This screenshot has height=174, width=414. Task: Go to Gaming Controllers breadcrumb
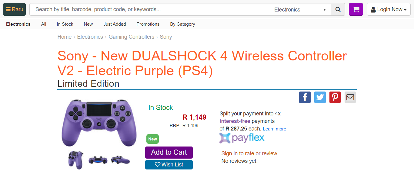[x=132, y=37]
